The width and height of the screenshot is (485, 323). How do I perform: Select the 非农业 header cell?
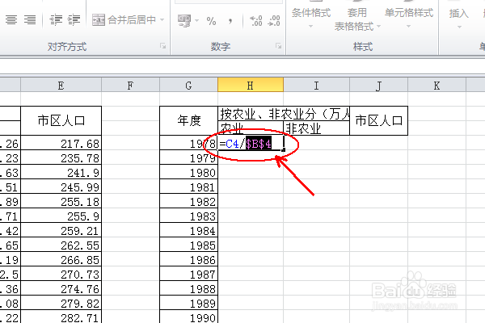point(316,128)
